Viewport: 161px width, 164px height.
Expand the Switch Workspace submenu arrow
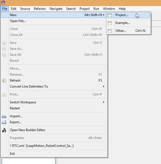104,102
